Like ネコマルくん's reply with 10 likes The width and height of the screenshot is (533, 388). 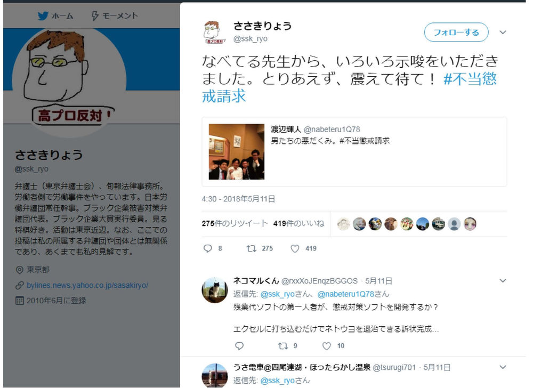(326, 346)
